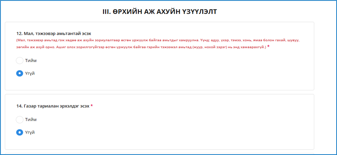
Task: Click the first line of red help text
Action: (158, 40)
